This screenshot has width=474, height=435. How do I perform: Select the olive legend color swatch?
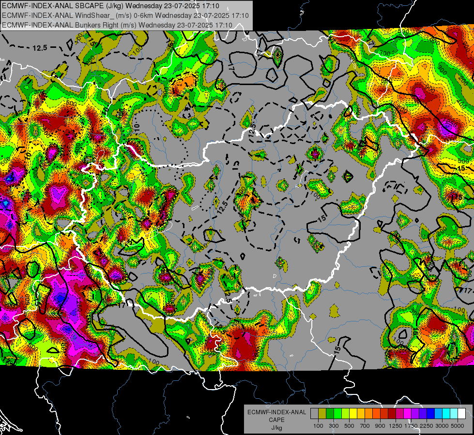(322, 413)
